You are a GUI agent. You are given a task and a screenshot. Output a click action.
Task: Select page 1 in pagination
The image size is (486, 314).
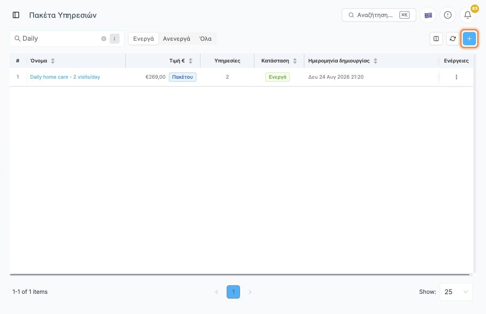233,292
